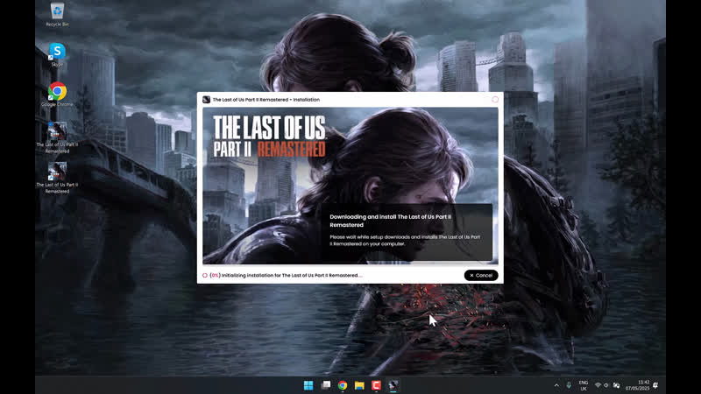Click the microphone tray icon

[x=569, y=385]
